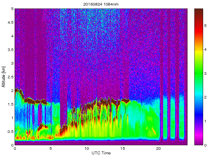Click the y-axis tick label 3.5
This screenshot has width=208, height=156.
10,50
